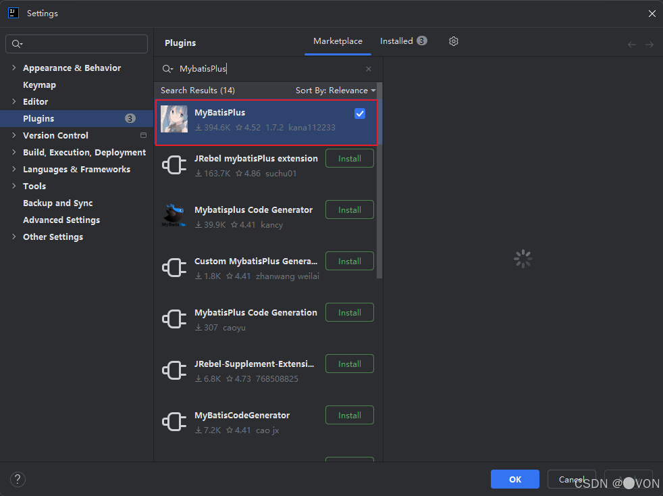This screenshot has height=496, width=663.
Task: Click the Custom MybatisPlus Generator plug icon
Action: point(174,268)
